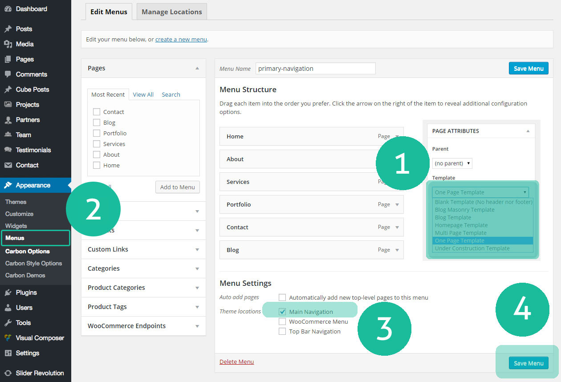
Task: Expand the Custom Links section
Action: click(197, 249)
